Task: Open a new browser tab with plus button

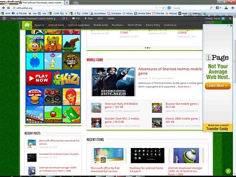Action: coord(67,2)
